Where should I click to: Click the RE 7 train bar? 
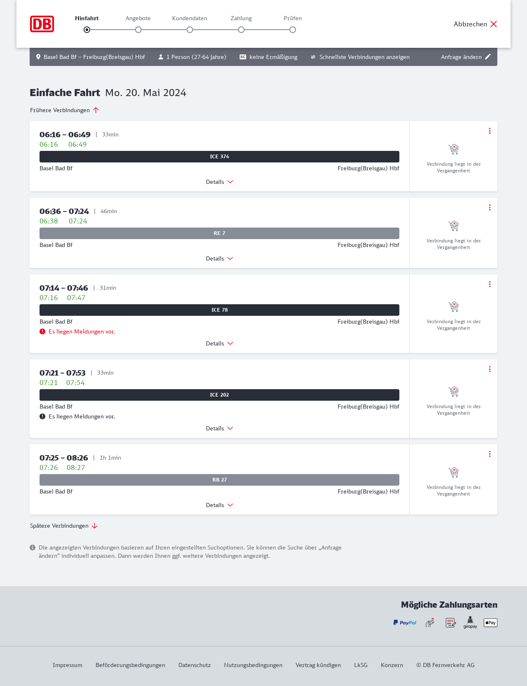pyautogui.click(x=219, y=233)
